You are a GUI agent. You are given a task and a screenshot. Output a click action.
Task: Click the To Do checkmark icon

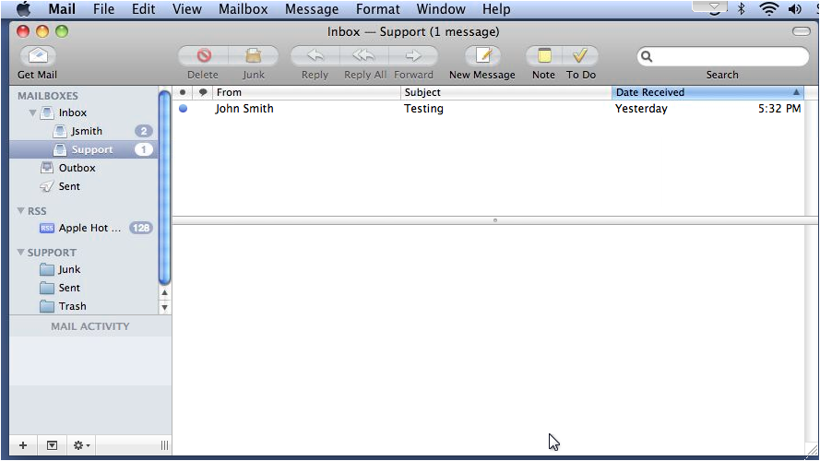click(580, 55)
